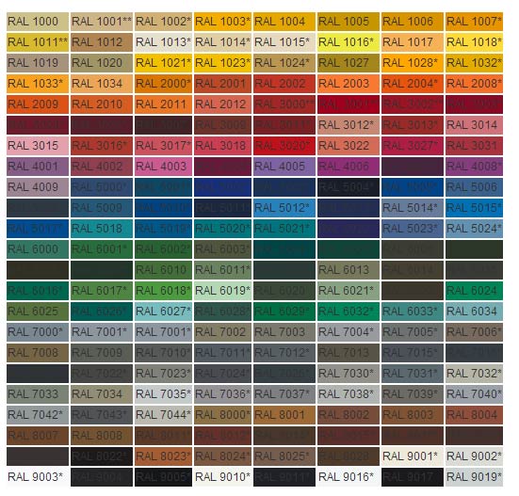Click the RAL 4003 heather swatch
The width and height of the screenshot is (519, 496).
(x=163, y=167)
